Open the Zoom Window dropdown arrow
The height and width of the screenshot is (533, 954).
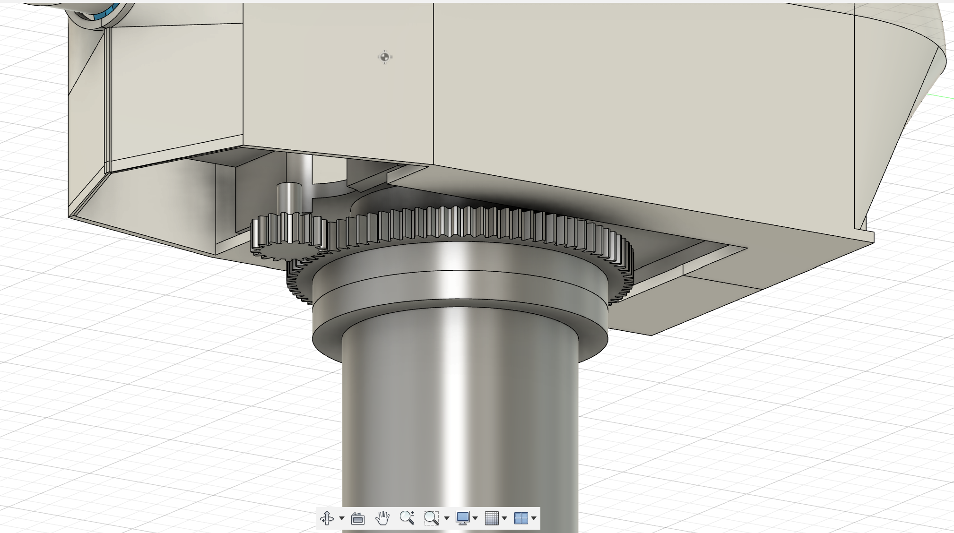446,519
